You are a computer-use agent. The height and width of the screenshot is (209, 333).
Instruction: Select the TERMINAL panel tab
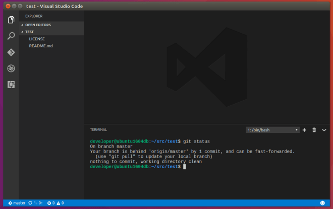(98, 129)
